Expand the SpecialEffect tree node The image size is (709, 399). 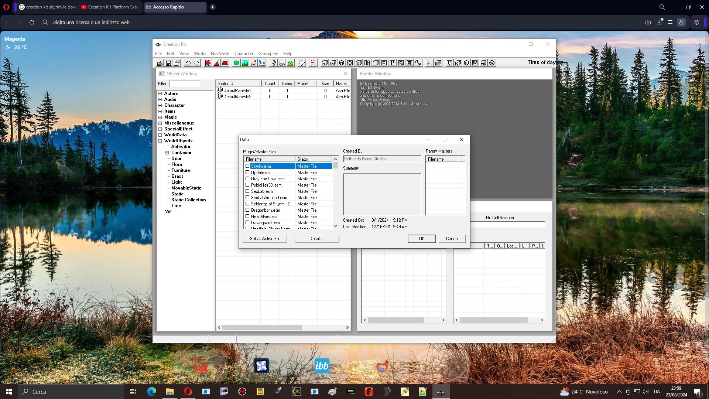[x=160, y=129]
